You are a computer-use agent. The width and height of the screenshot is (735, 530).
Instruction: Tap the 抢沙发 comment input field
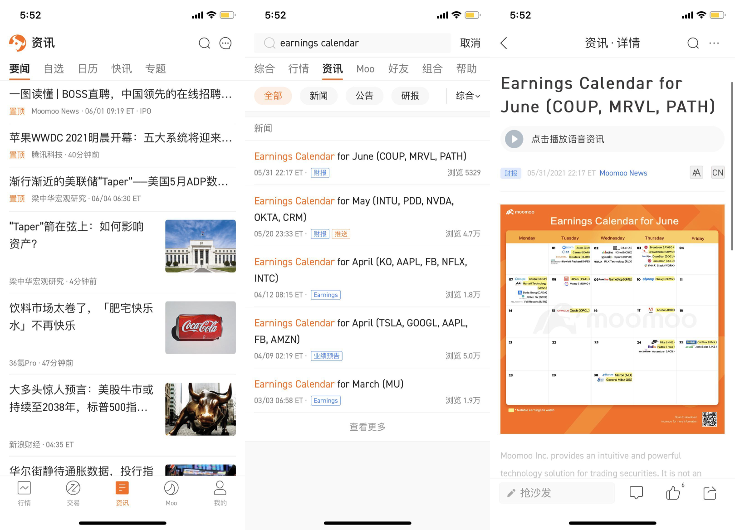tap(557, 493)
